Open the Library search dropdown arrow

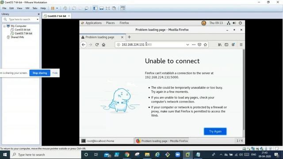point(38,19)
